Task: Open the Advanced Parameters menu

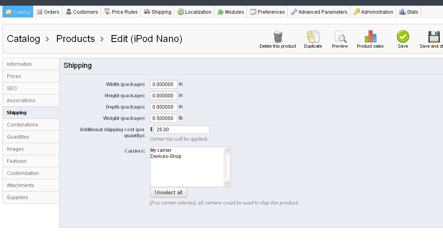Action: point(319,12)
